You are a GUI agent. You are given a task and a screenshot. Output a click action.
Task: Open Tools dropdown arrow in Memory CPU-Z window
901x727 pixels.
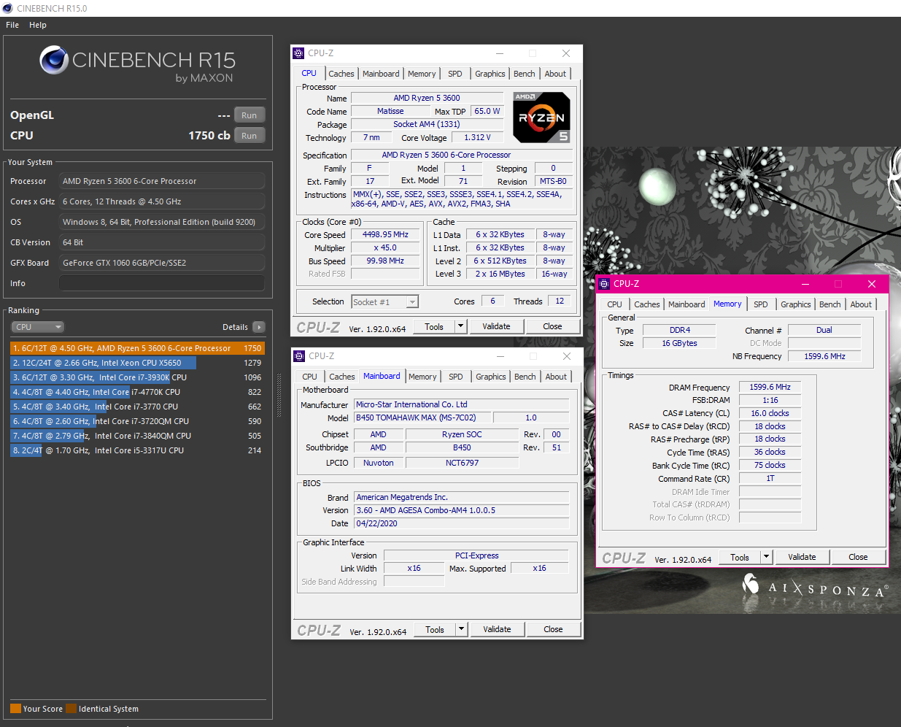click(766, 557)
